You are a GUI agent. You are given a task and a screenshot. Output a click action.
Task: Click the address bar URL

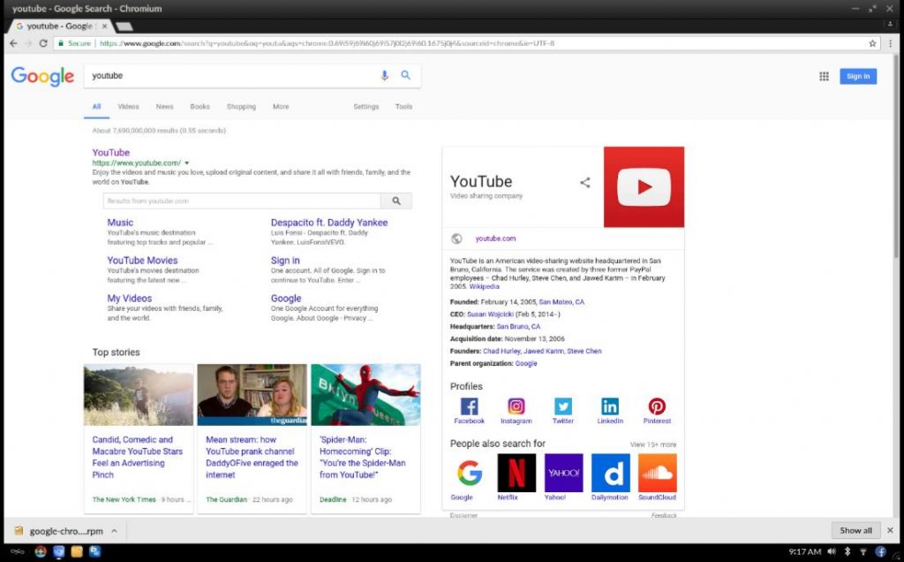(327, 43)
